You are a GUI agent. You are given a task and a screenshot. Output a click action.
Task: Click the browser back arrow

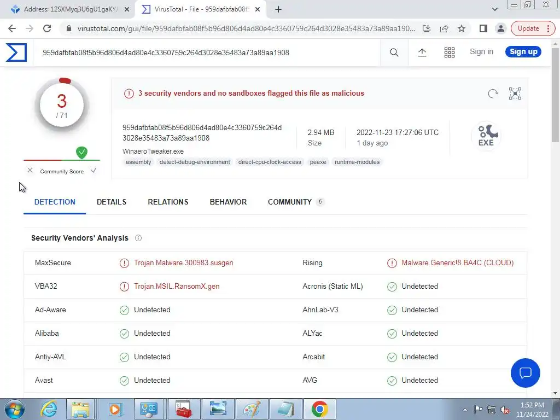pyautogui.click(x=12, y=28)
